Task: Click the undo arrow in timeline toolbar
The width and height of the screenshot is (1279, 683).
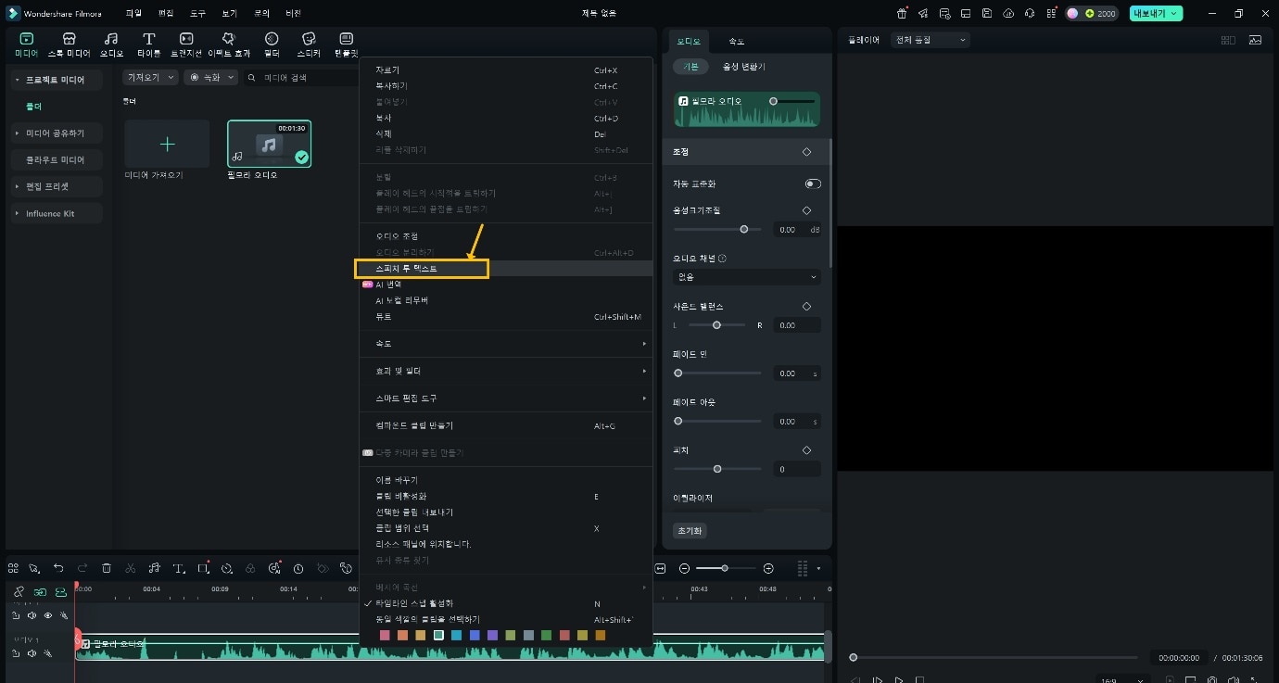Action: pyautogui.click(x=58, y=568)
